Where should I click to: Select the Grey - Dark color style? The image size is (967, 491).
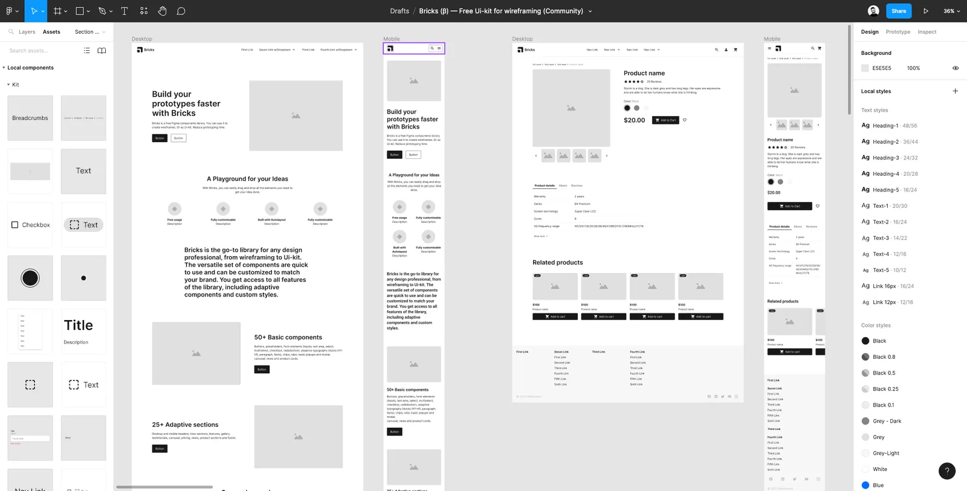tap(881, 421)
